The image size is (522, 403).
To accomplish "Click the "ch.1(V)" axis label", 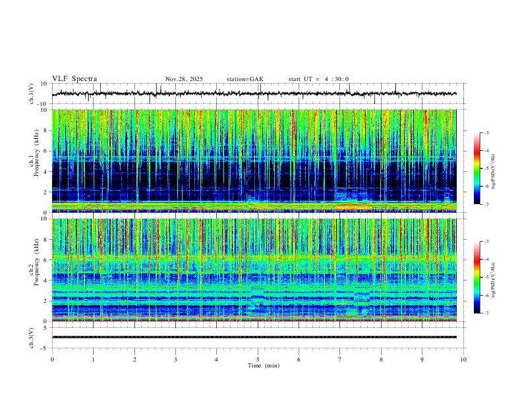I will coord(32,94).
